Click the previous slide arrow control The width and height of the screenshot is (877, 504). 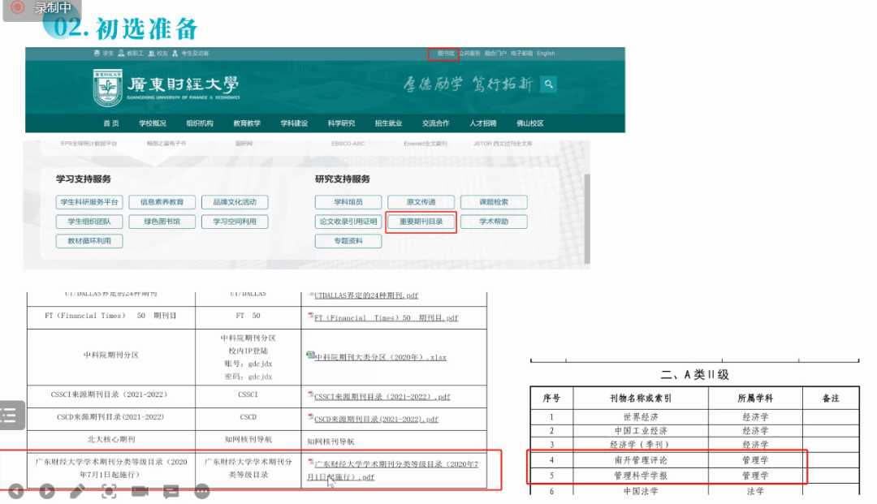16,491
